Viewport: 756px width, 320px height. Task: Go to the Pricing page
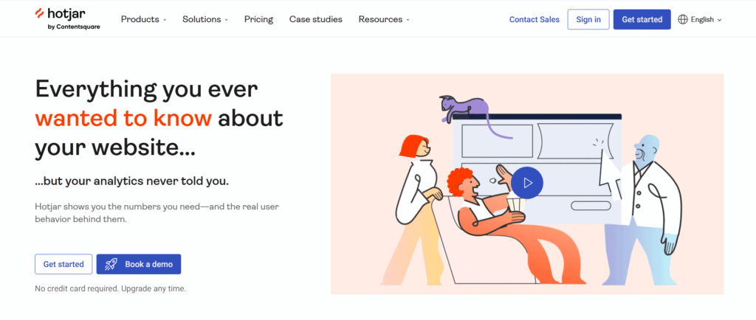click(258, 19)
